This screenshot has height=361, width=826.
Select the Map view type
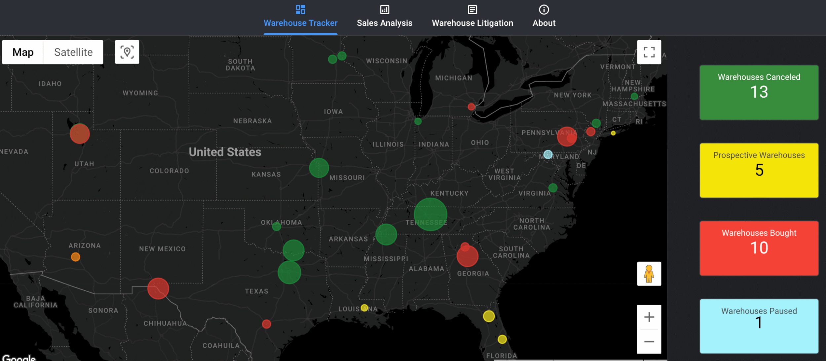23,52
